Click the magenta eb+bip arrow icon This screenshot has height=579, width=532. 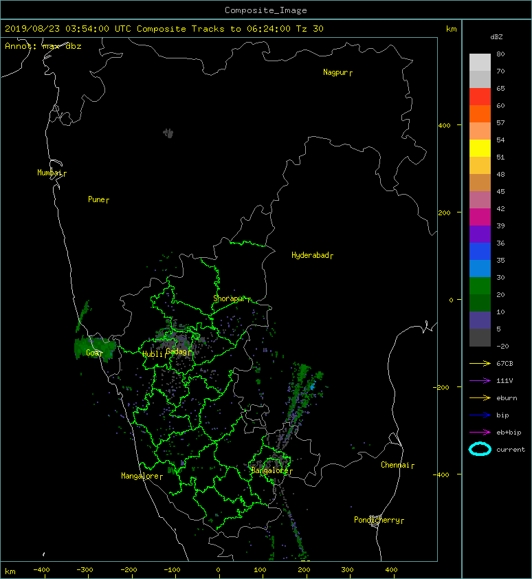coord(480,433)
